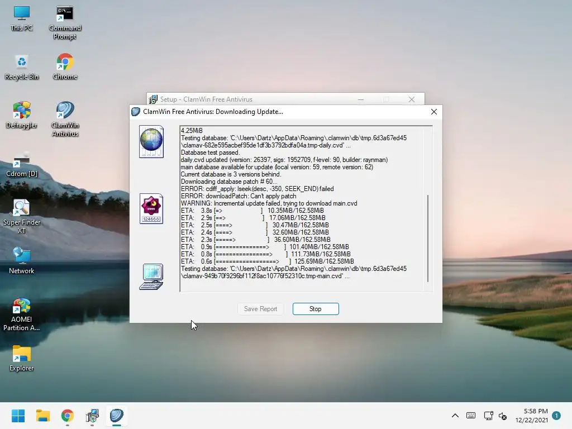Click the setup icon in the Setup window title bar
Viewport: 572px width, 429px height.
click(x=153, y=99)
